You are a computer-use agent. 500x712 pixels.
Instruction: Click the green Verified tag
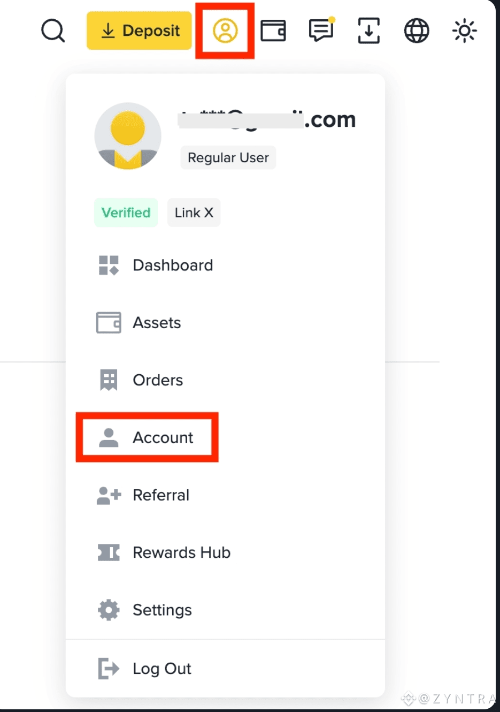126,213
